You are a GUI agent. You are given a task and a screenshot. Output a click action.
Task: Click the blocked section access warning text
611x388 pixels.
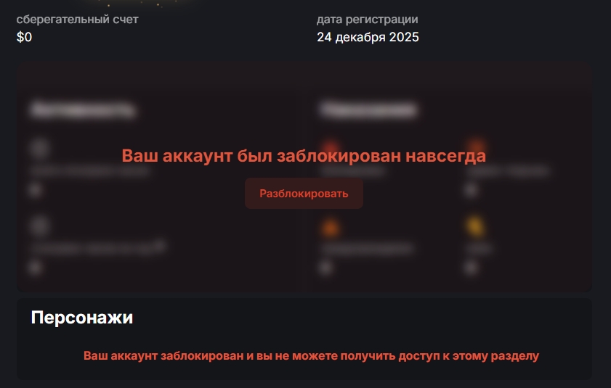312,355
